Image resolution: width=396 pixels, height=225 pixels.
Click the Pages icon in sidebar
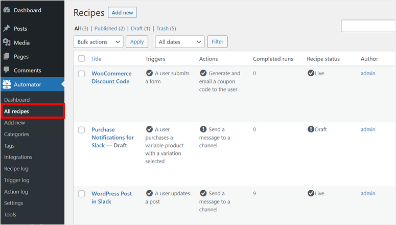point(7,56)
